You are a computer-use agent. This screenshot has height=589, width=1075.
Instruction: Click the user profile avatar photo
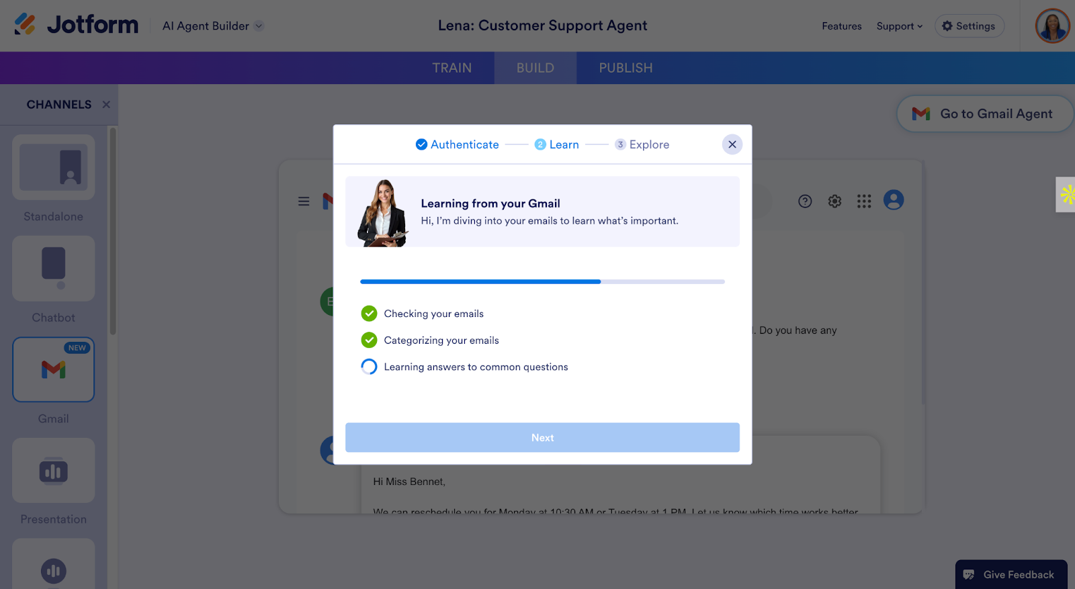click(x=1052, y=26)
